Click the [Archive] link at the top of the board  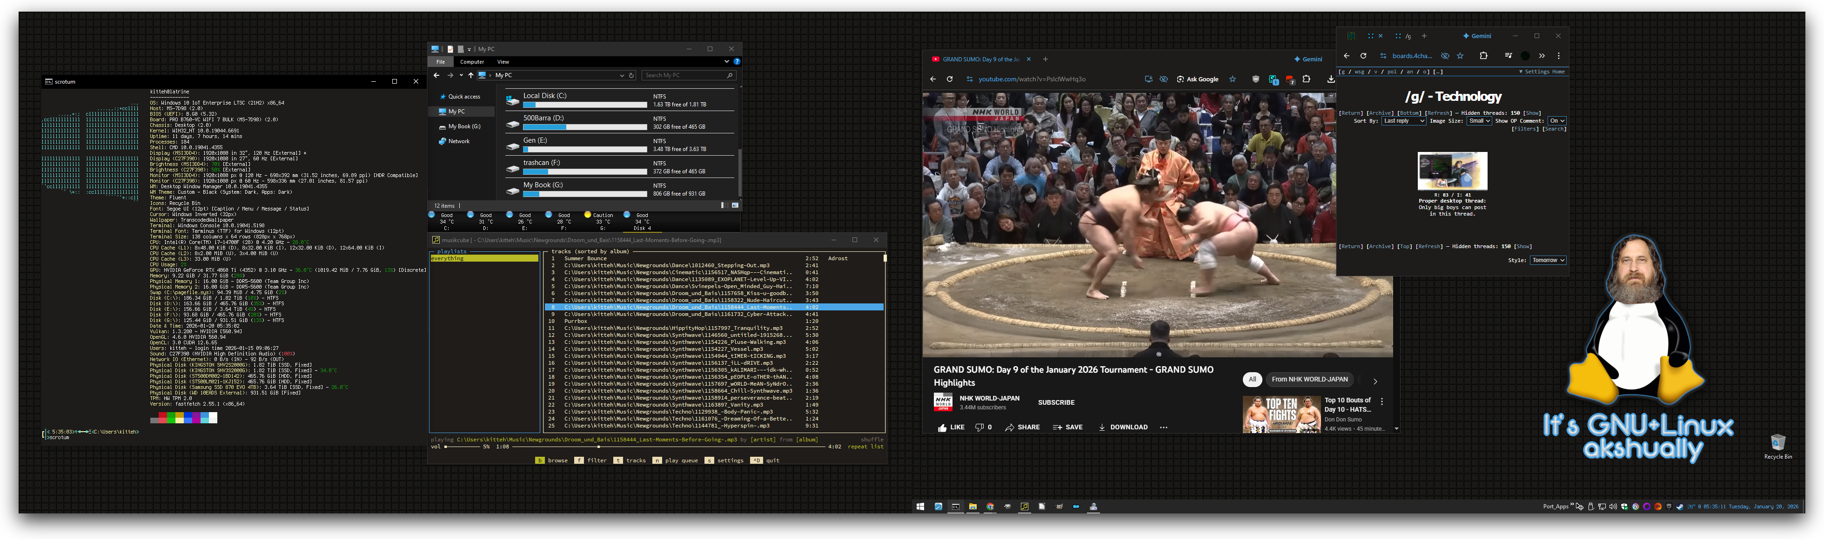1379,113
